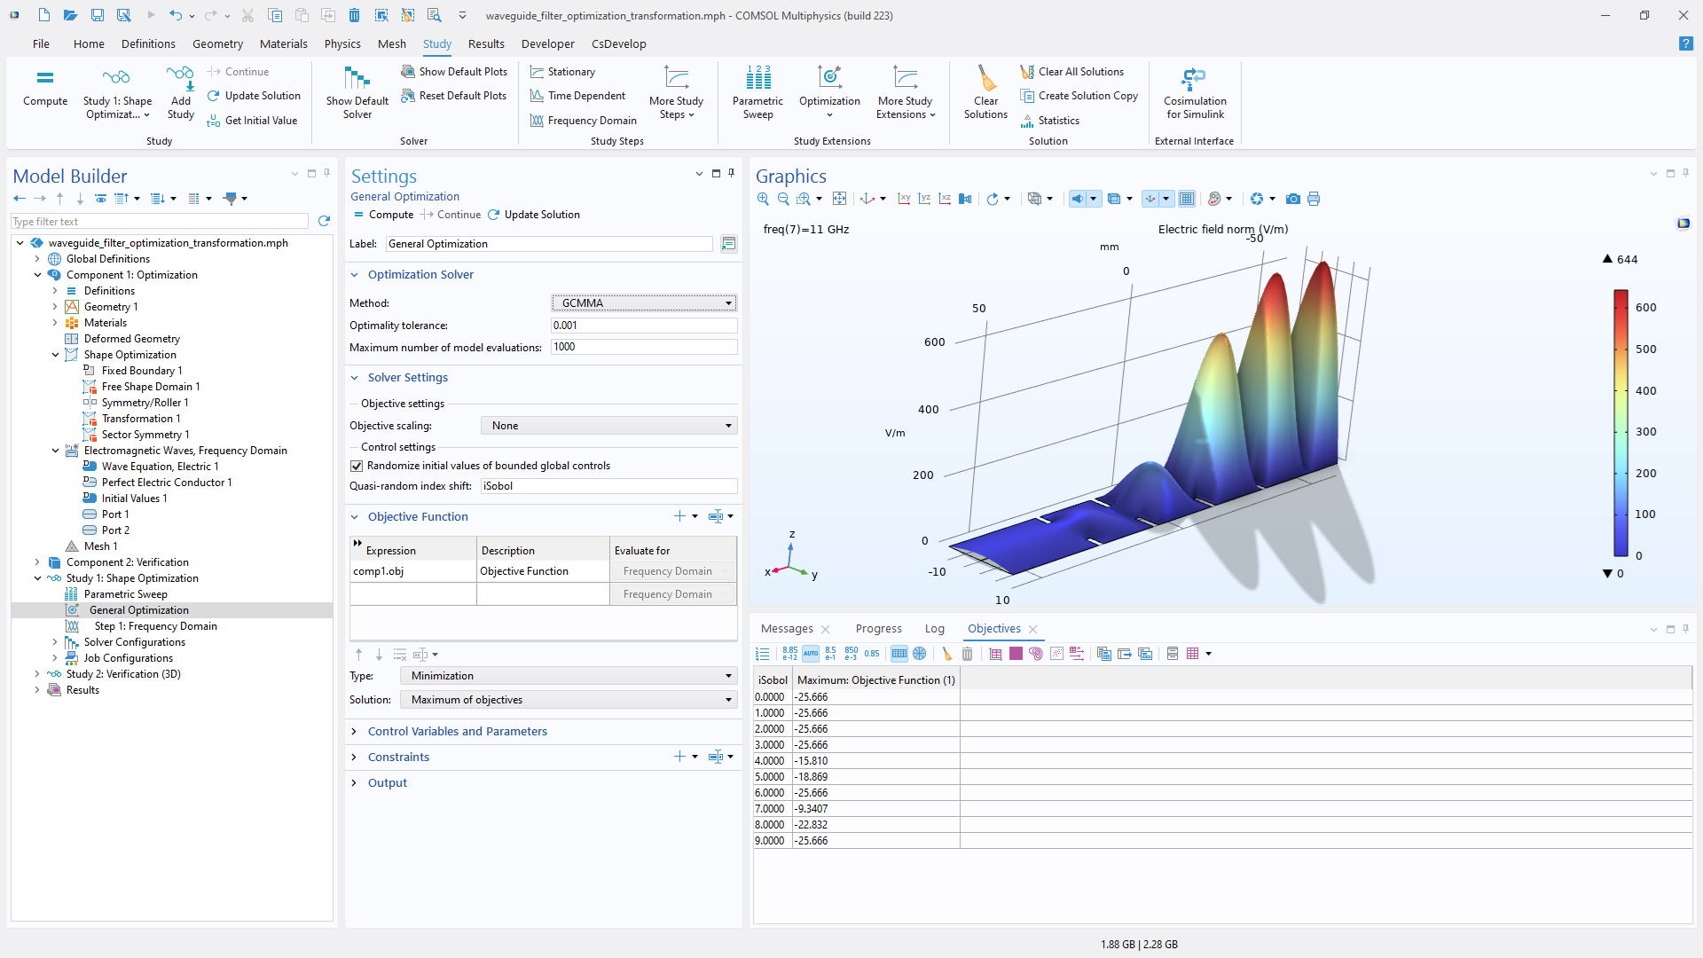Click Update Solution in Settings panel
1703x958 pixels.
coord(535,215)
